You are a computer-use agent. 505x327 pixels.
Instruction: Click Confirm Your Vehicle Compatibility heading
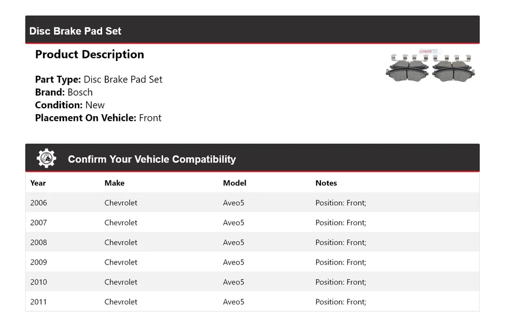tap(151, 159)
